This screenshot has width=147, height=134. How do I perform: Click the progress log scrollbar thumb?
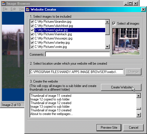(x=139, y=109)
